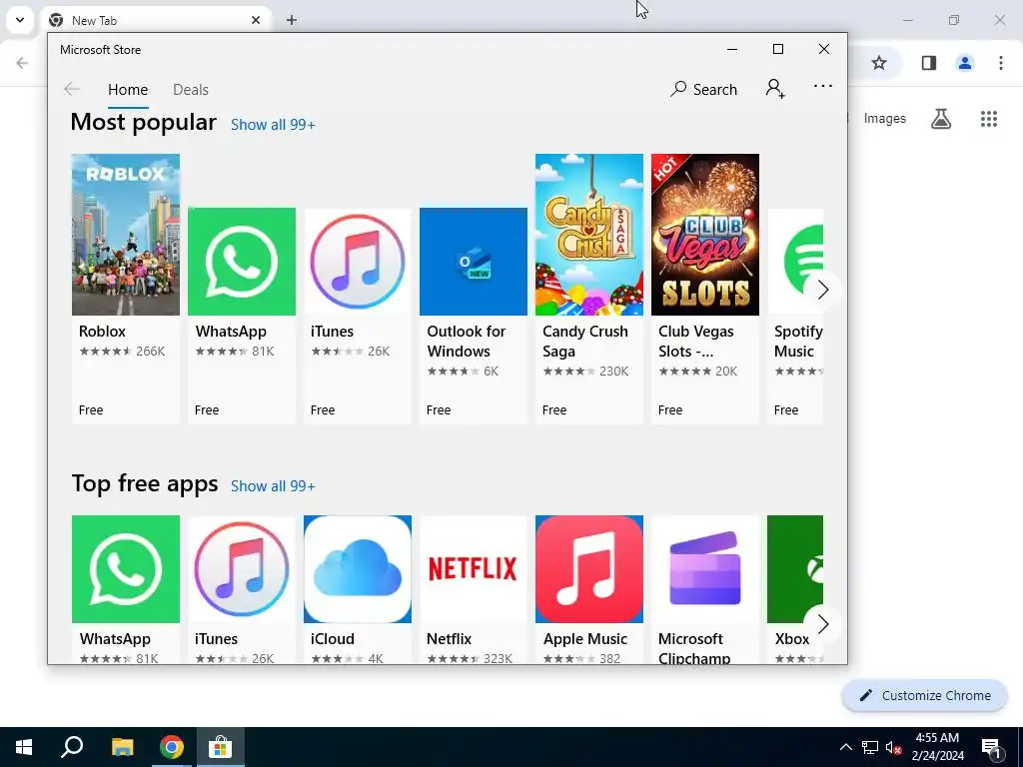Click Outlook for Windows title text
This screenshot has height=767, width=1023.
[x=466, y=342]
